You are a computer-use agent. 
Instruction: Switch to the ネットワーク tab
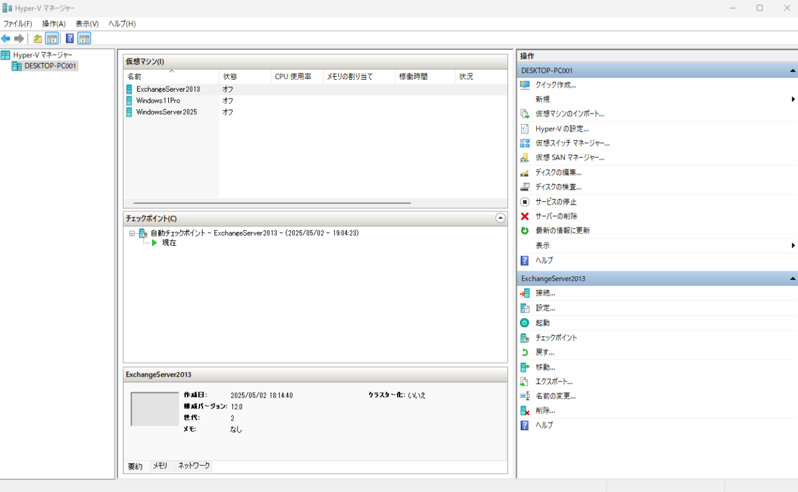click(194, 466)
